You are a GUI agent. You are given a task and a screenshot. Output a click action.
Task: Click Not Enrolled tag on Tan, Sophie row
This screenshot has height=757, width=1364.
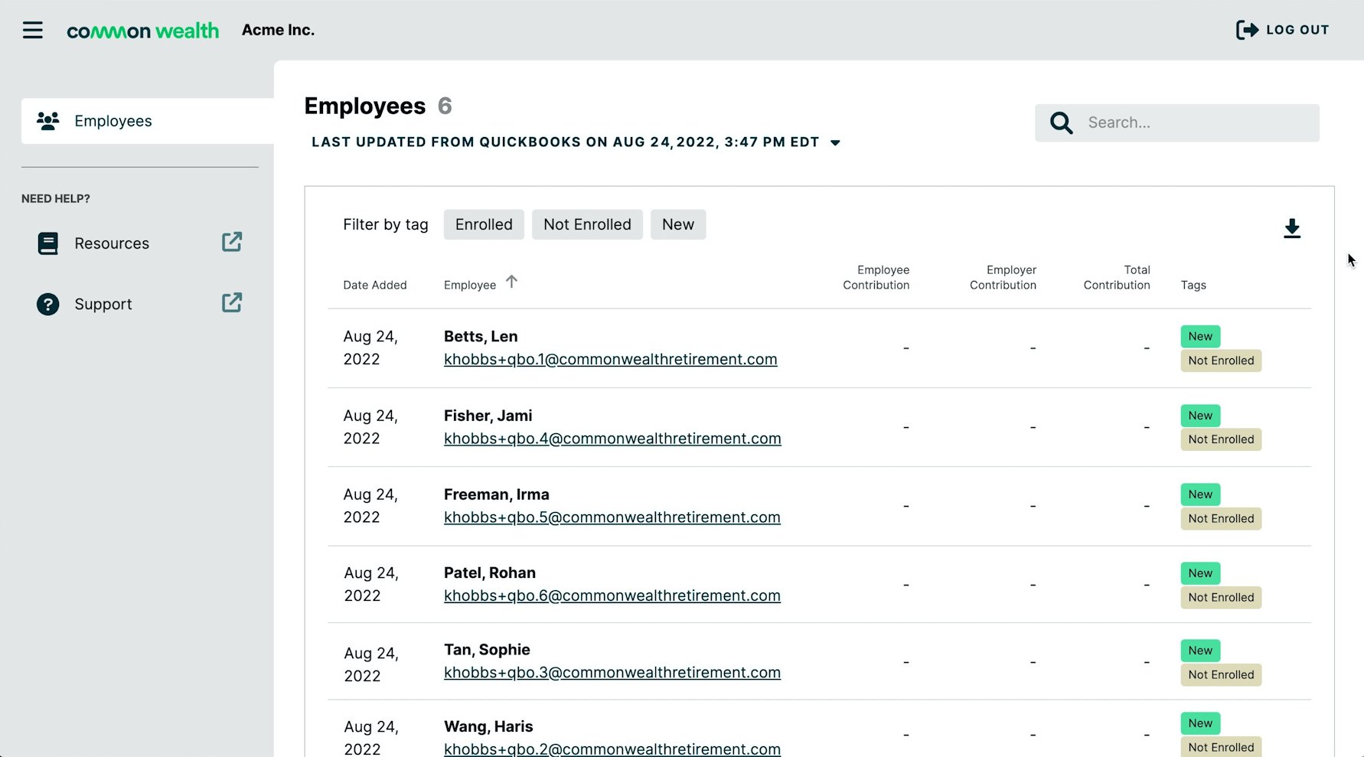coord(1221,674)
